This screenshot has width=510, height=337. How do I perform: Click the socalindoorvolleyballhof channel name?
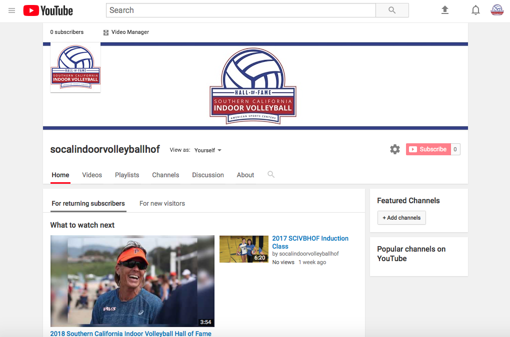(x=105, y=149)
